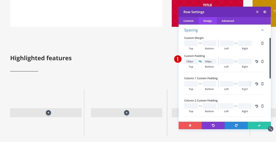Open responsive options for Column 2 Padding
The height and width of the screenshot is (142, 276).
[263, 106]
